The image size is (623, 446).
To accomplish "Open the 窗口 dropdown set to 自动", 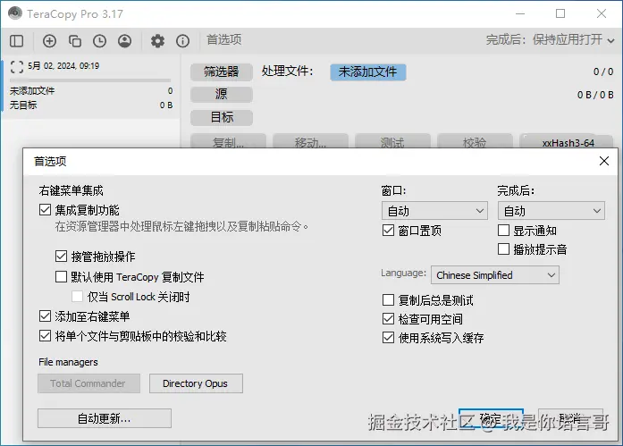I will [x=434, y=211].
